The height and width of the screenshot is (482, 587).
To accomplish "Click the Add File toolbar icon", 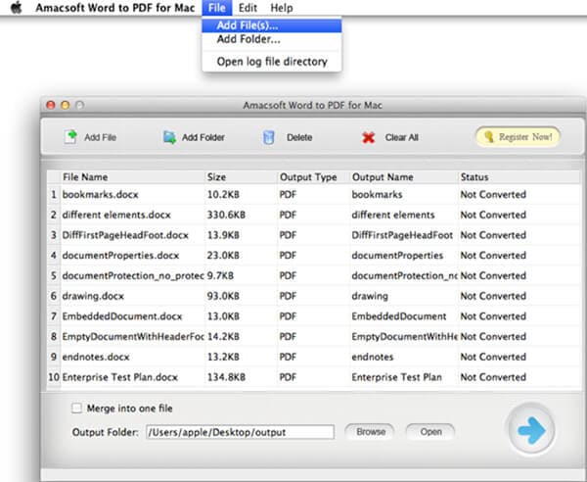I will click(x=70, y=137).
